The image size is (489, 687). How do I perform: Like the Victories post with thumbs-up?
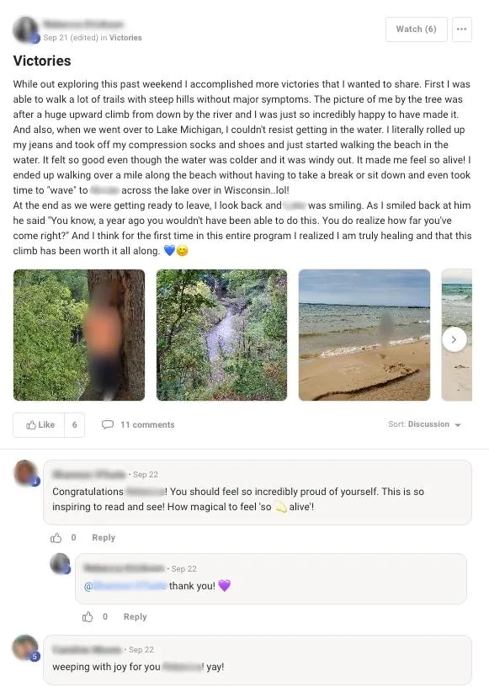tap(39, 424)
